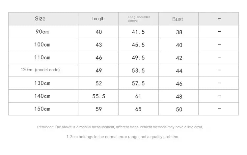247x155 pixels.
Task: Select the 90cm size row label
Action: (43, 32)
